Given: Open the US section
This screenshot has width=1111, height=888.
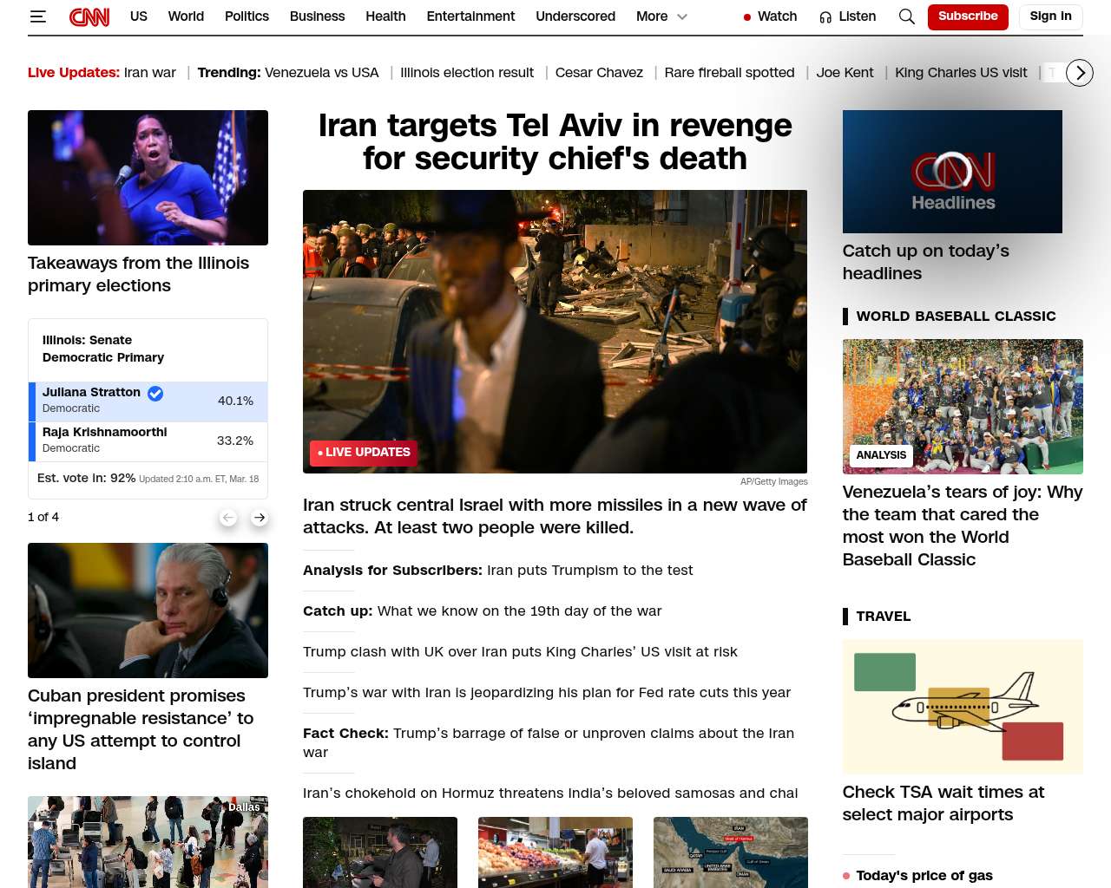Looking at the screenshot, I should pos(139,16).
